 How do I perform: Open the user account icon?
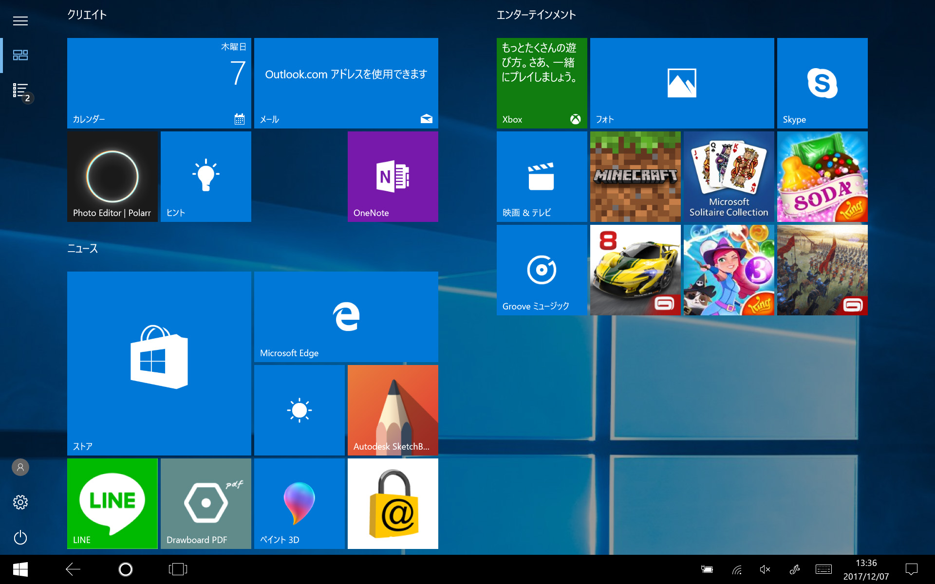click(x=20, y=467)
